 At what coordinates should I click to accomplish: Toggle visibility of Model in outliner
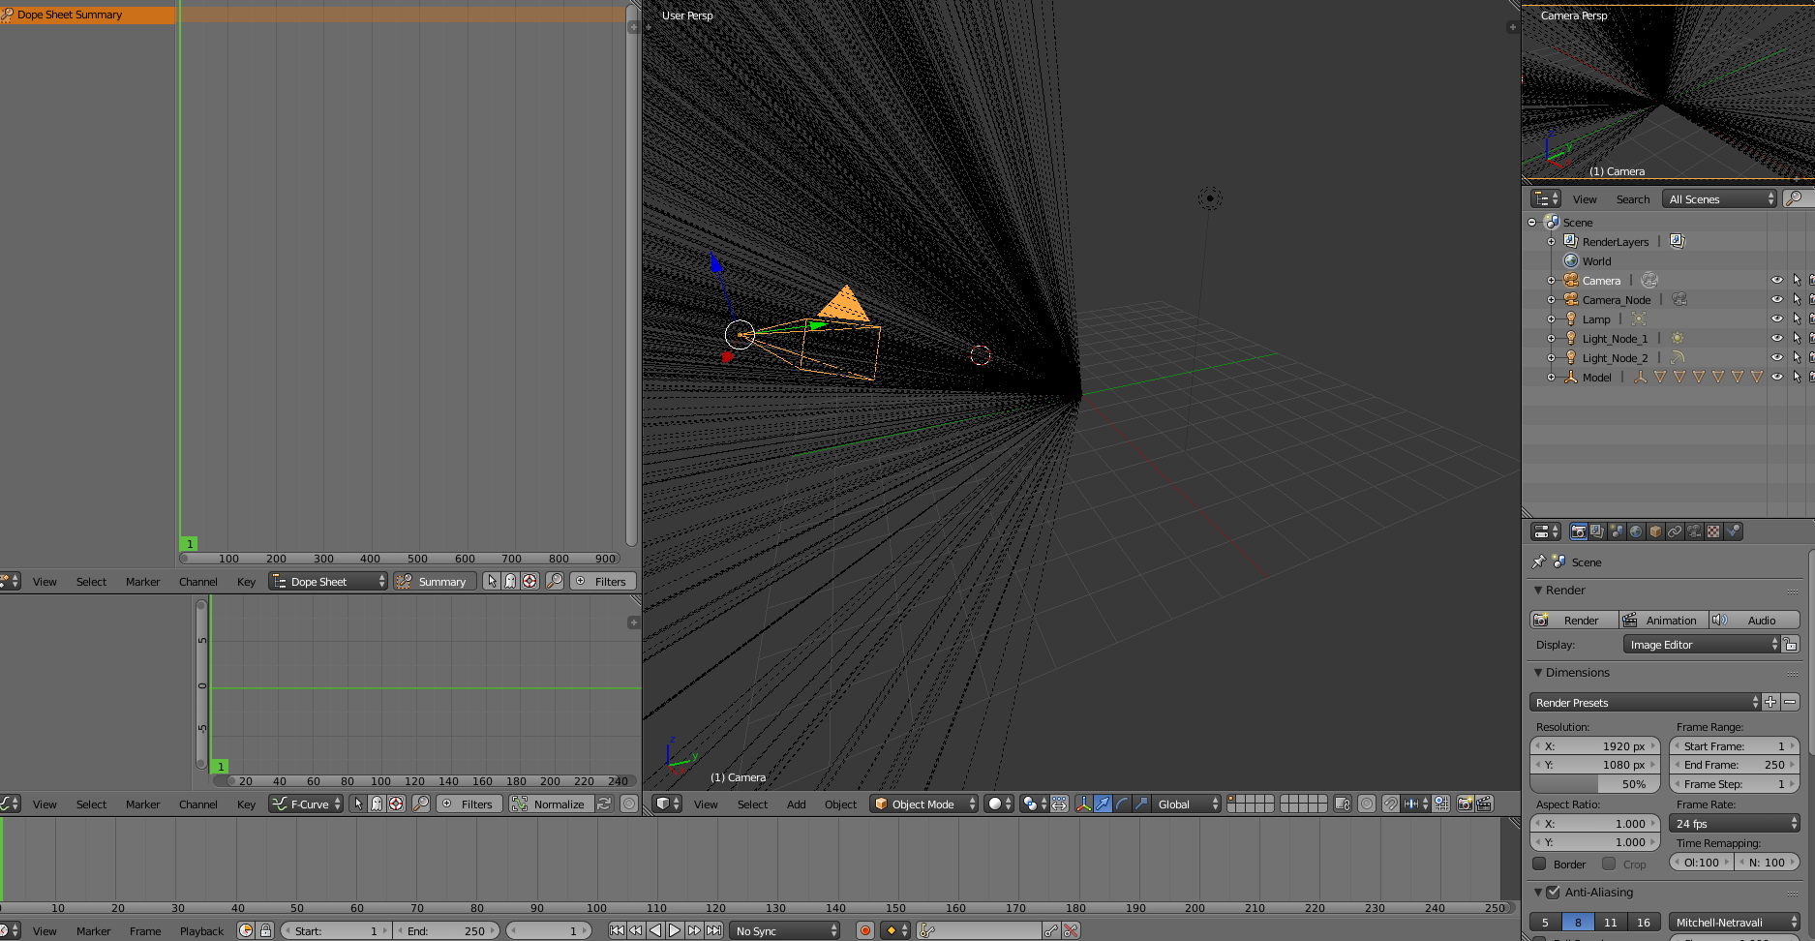click(1777, 378)
